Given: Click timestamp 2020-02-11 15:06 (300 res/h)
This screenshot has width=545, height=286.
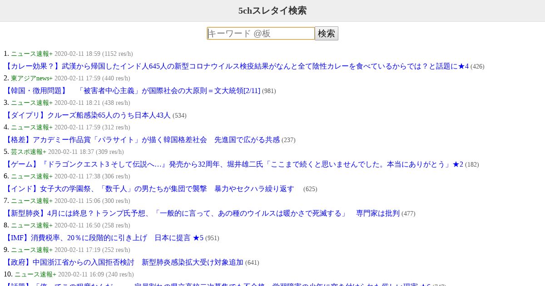Looking at the screenshot, I should [92, 201].
